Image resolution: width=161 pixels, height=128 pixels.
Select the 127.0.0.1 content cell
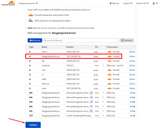(x=70, y=66)
